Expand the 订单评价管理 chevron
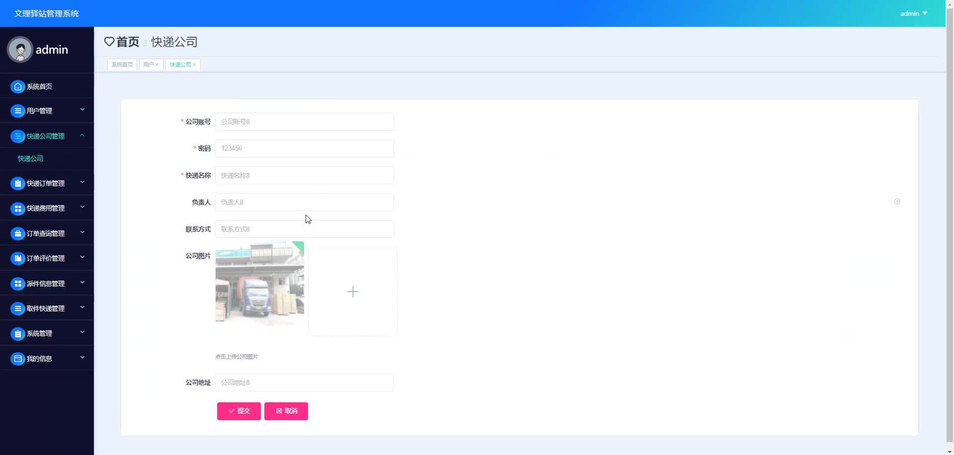Screen dimensions: 954x455 pos(82,257)
